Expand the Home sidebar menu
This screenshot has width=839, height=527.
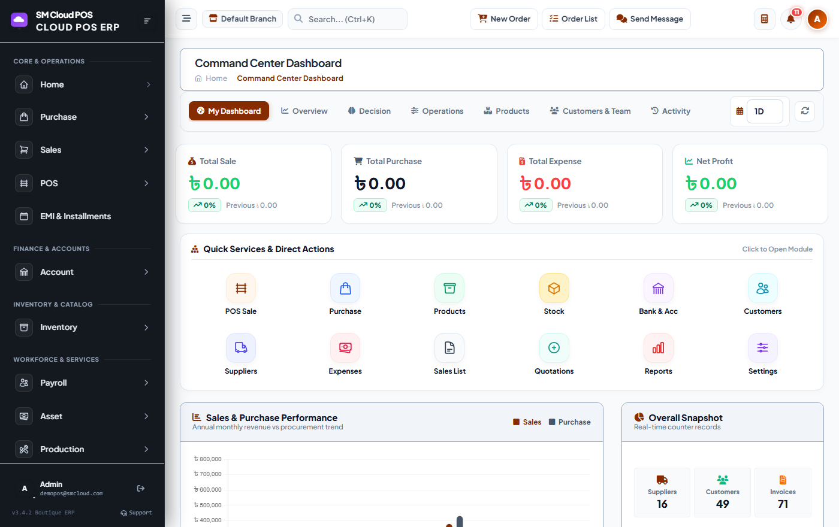point(82,84)
